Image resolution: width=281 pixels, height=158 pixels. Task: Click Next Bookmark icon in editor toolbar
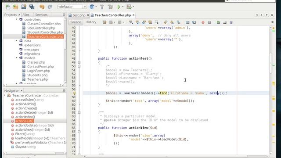[x=172, y=22]
